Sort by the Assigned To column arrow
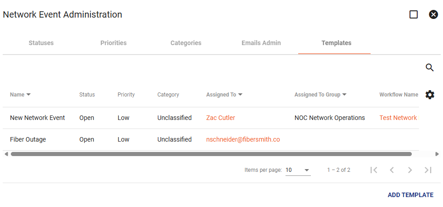 pos(240,95)
